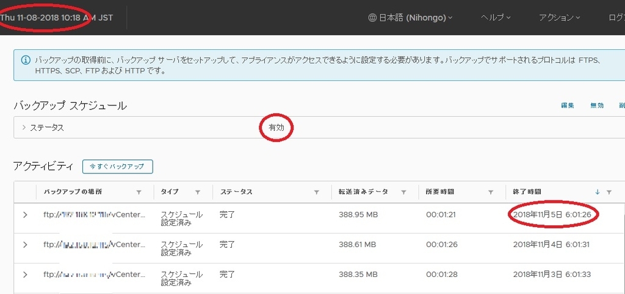The image size is (625, 294).
Task: Click ftp location in the 388.95 MB row
Action: coord(94,215)
